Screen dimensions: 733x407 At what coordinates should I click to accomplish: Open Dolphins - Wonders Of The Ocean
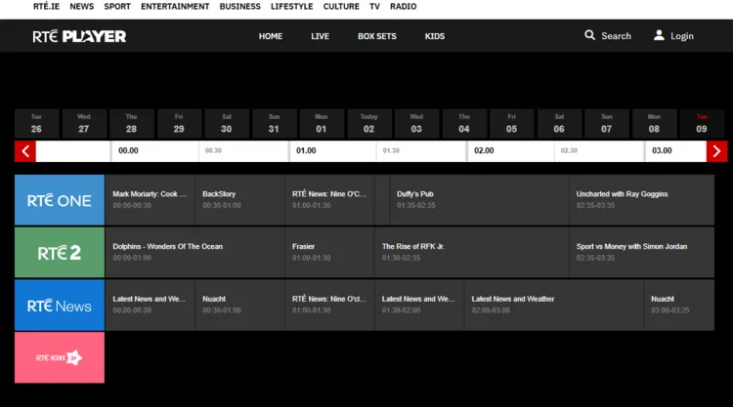pos(194,253)
